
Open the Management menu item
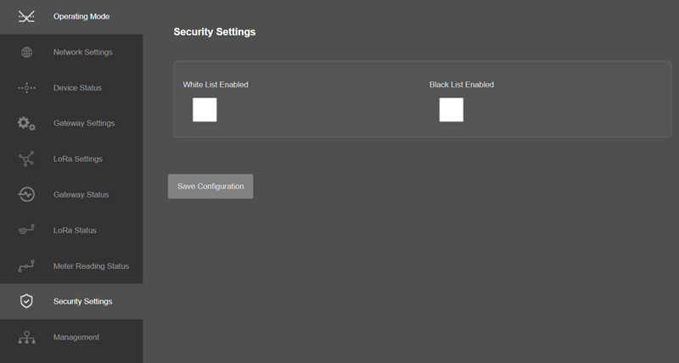[x=76, y=337]
